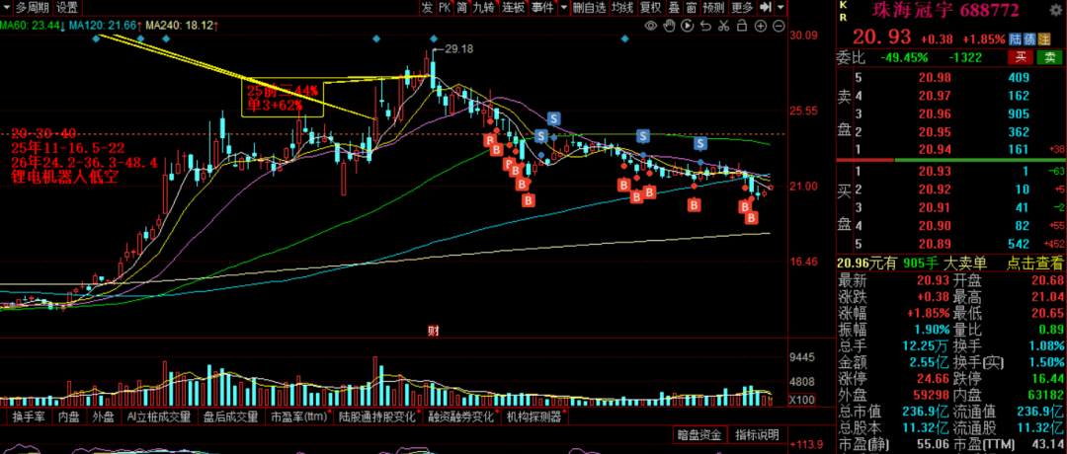This screenshot has width=1067, height=454.
Task: Expand the dropdown arrow at toolbar end
Action: point(780,8)
